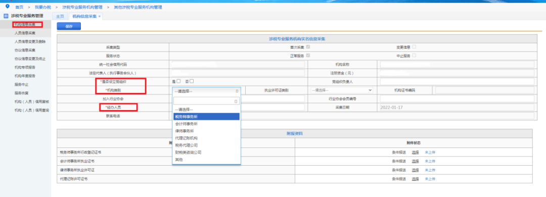
Task: Click 选择 for 代理记账许可证书
Action: 415,179
